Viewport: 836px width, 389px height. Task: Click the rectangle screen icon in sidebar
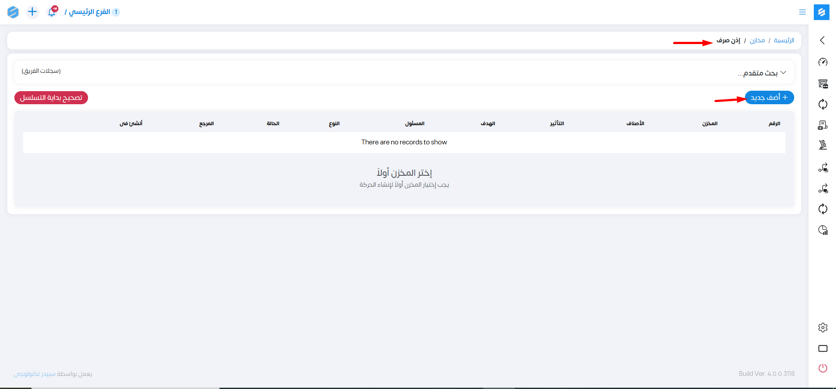[822, 348]
